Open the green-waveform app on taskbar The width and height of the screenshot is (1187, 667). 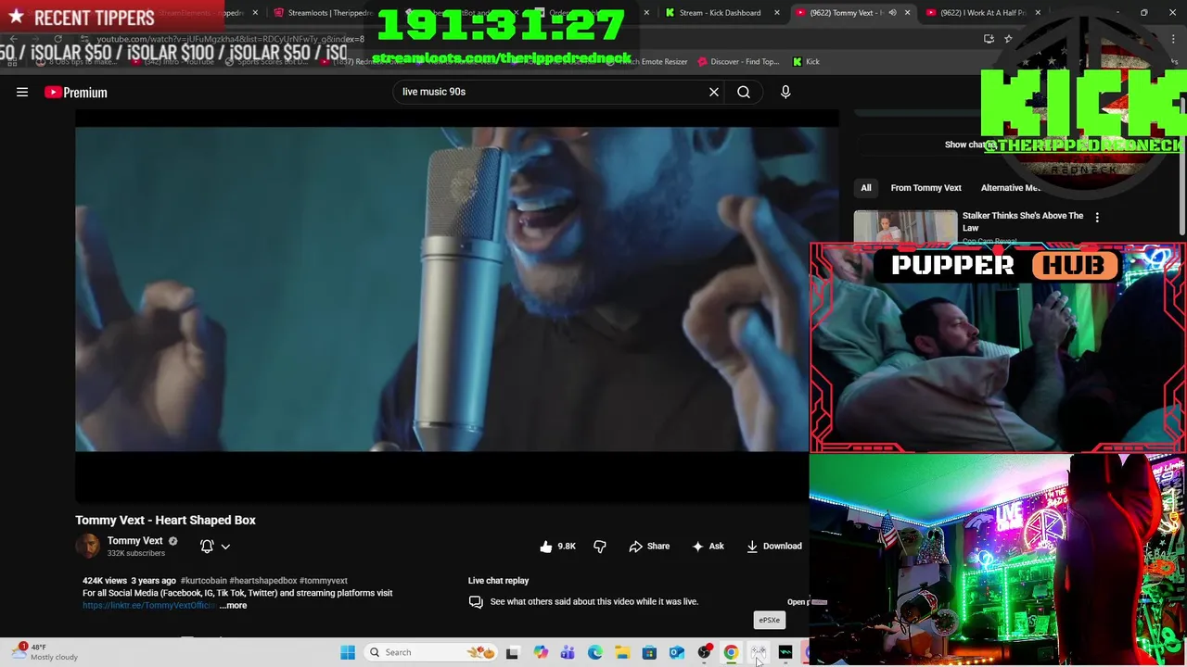coord(785,652)
